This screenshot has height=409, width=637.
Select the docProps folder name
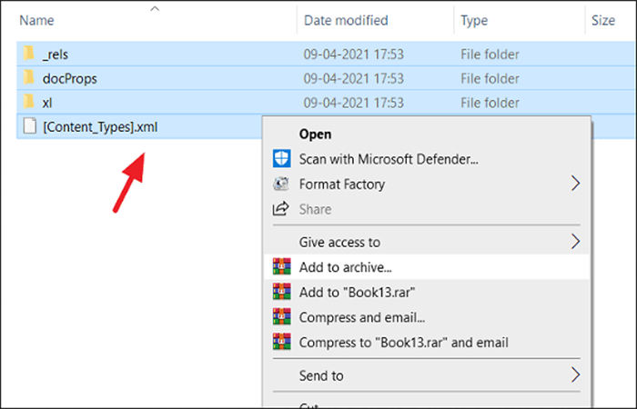[70, 78]
